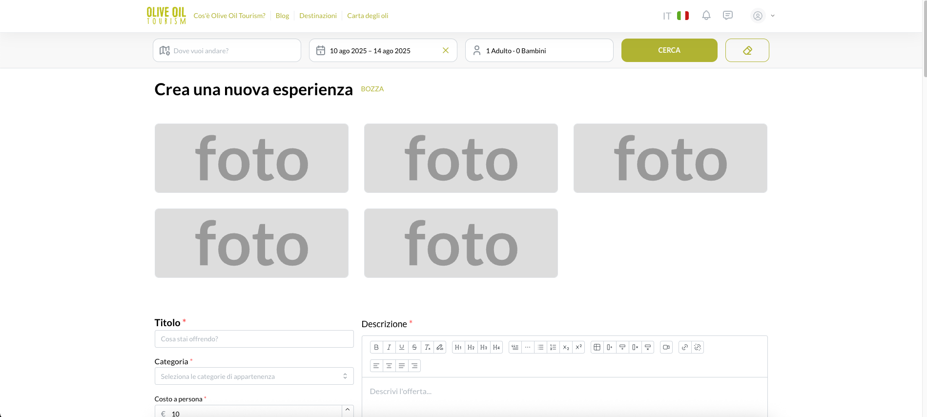This screenshot has width=927, height=417.
Task: Go to the Blog page
Action: (282, 16)
